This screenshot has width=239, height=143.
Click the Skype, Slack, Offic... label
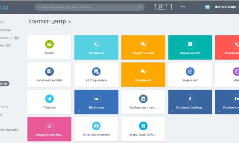pos(143,135)
